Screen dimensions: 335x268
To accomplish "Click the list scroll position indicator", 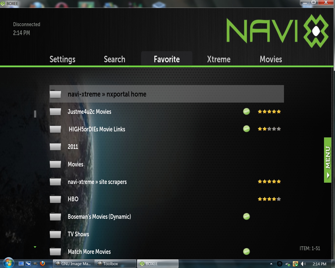I will click(x=35, y=114).
